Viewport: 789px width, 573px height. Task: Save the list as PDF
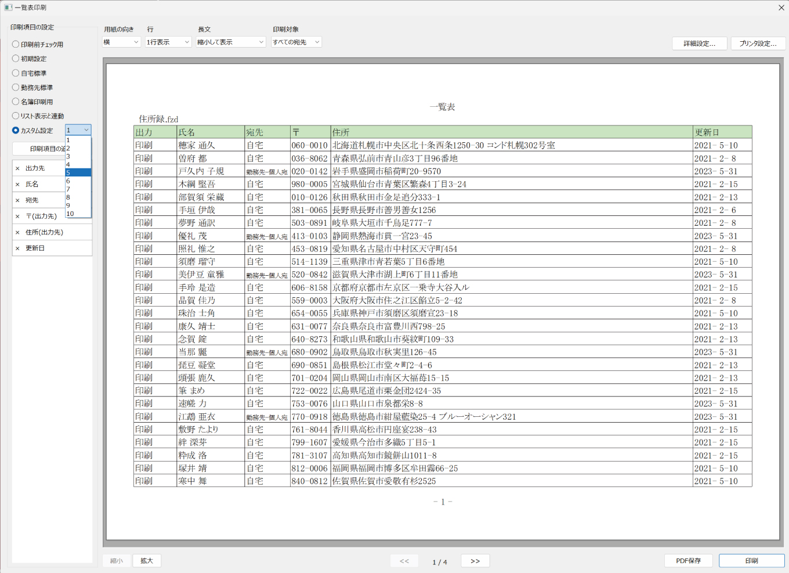pyautogui.click(x=688, y=560)
